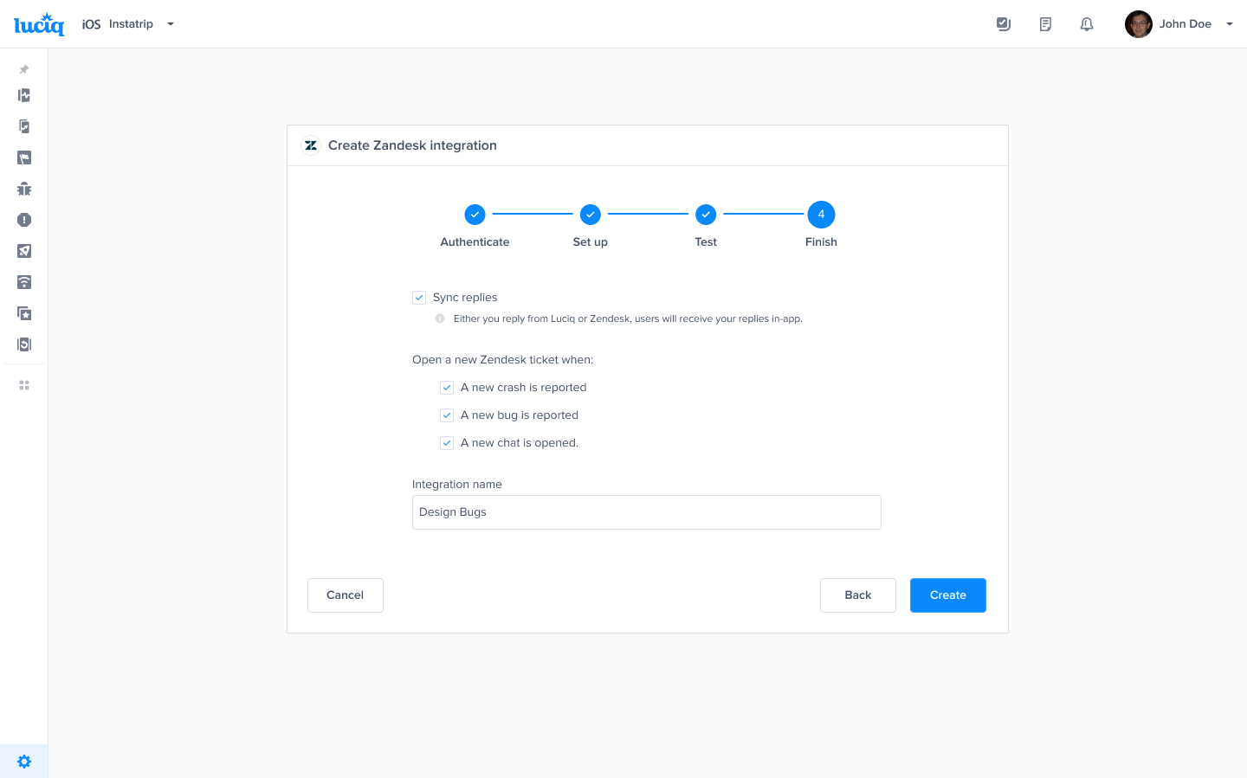Viewport: 1247px width, 778px height.
Task: Click the release notes document icon
Action: (x=1045, y=23)
